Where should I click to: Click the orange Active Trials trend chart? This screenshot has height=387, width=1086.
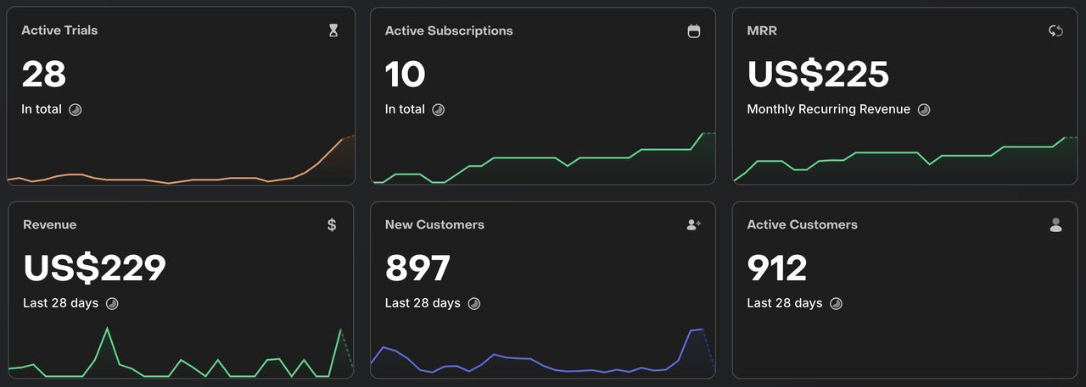point(181,159)
